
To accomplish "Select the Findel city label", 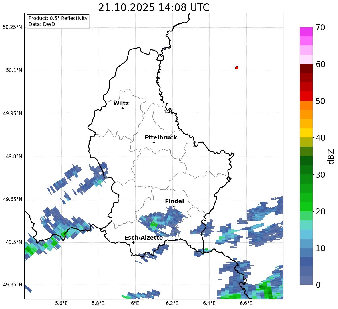I will point(174,201).
